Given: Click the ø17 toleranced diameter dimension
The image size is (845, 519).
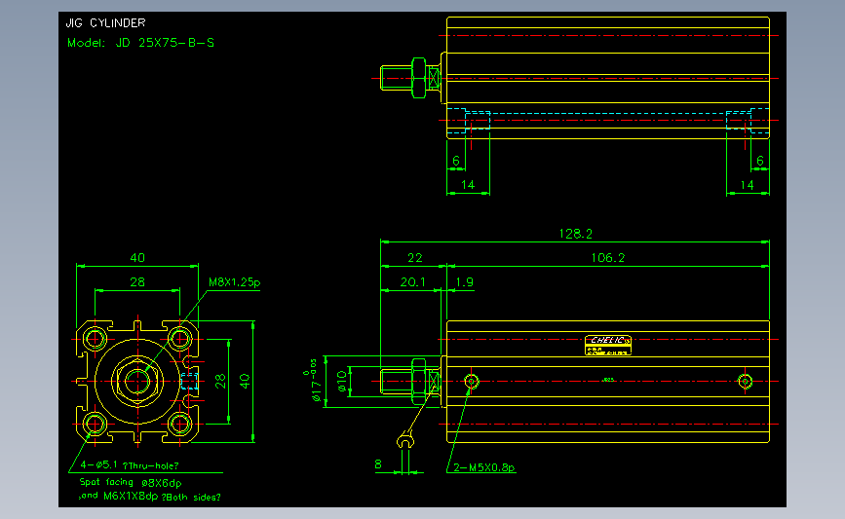Looking at the screenshot, I should (x=313, y=381).
